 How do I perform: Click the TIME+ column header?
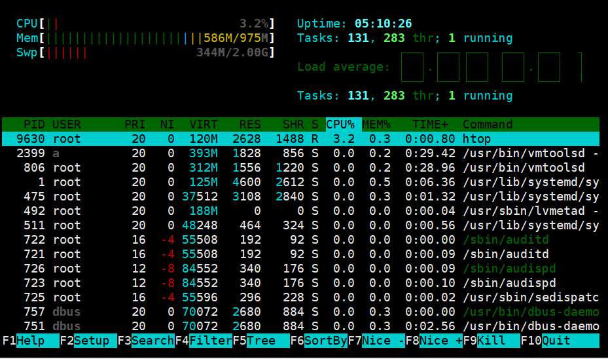(430, 124)
